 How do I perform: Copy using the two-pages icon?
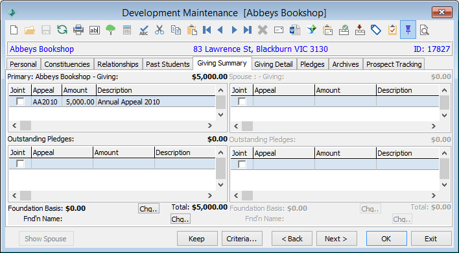[x=176, y=30]
